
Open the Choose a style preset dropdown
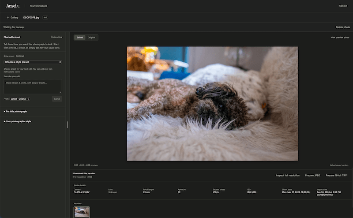tap(33, 62)
